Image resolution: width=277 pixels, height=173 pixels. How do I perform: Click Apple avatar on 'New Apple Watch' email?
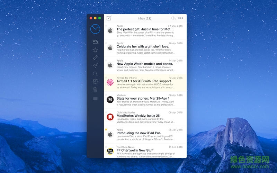(110, 65)
